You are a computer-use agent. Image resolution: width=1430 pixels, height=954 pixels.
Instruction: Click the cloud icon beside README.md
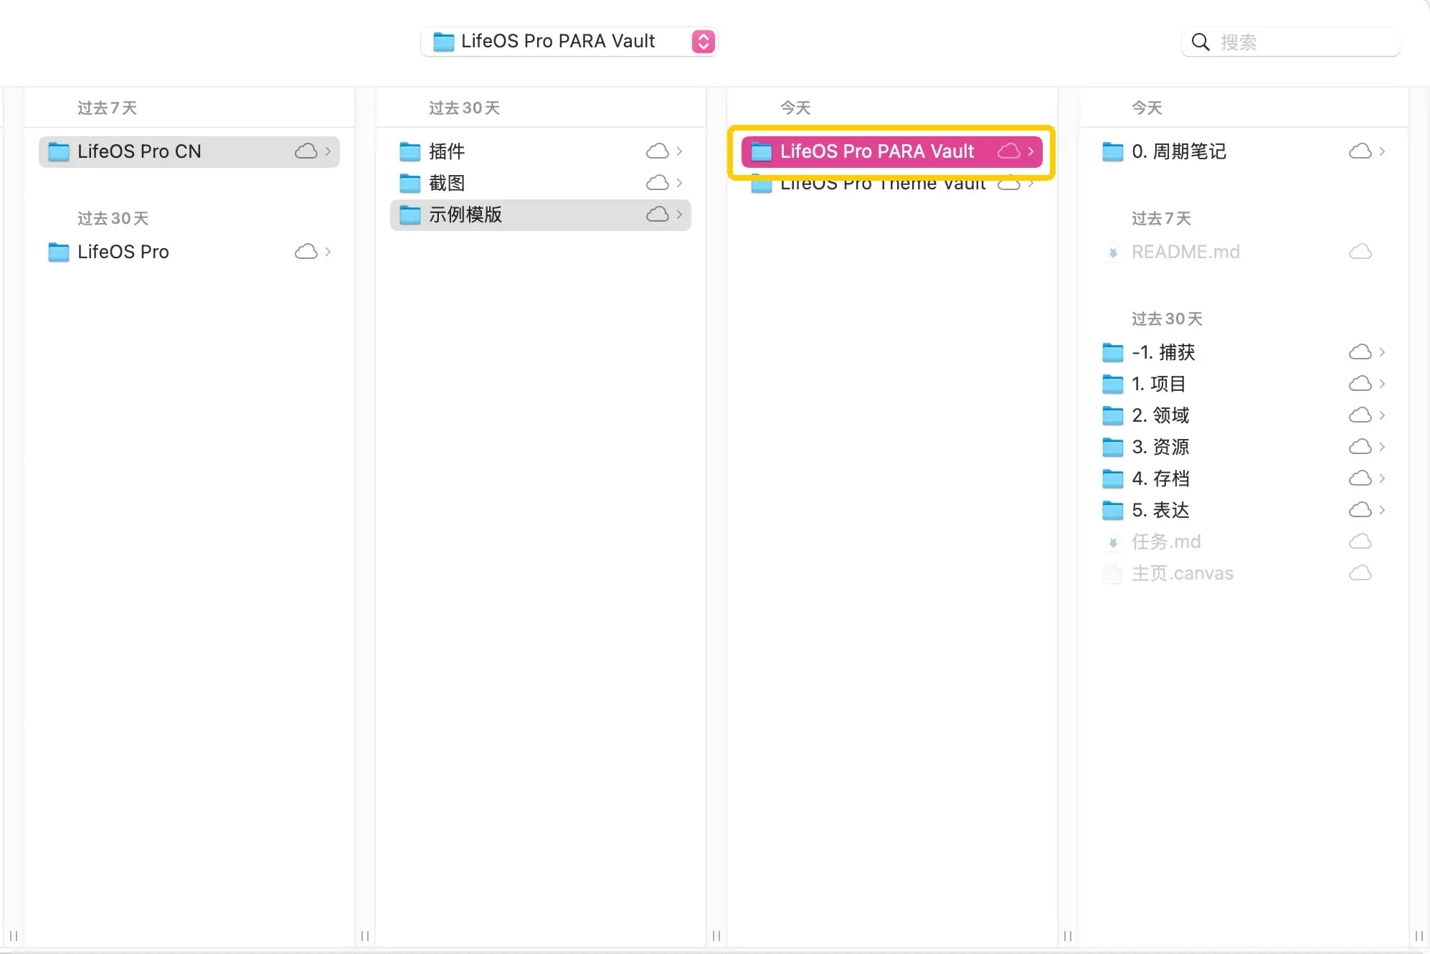pos(1360,252)
